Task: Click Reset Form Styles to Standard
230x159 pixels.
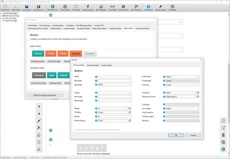Action: [45, 95]
